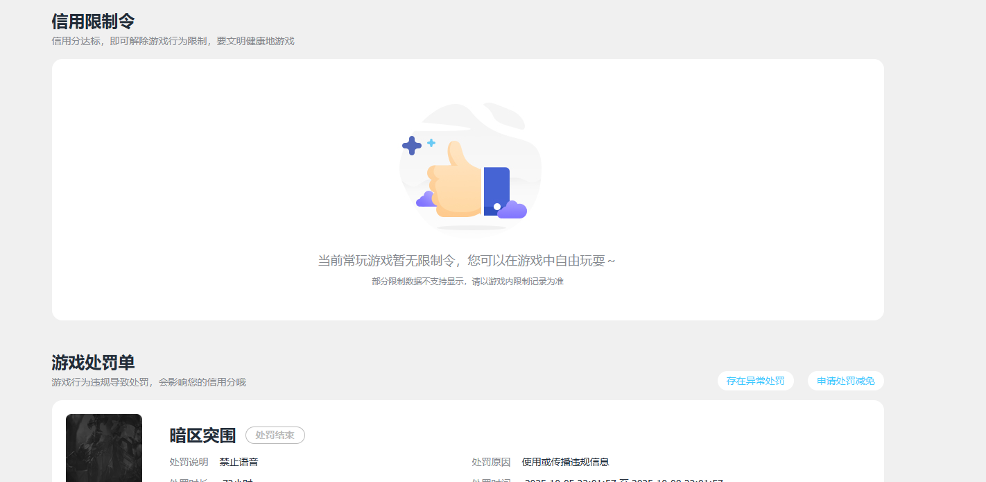Click the 处罚结束 status badge
The height and width of the screenshot is (482, 986).
click(x=275, y=436)
